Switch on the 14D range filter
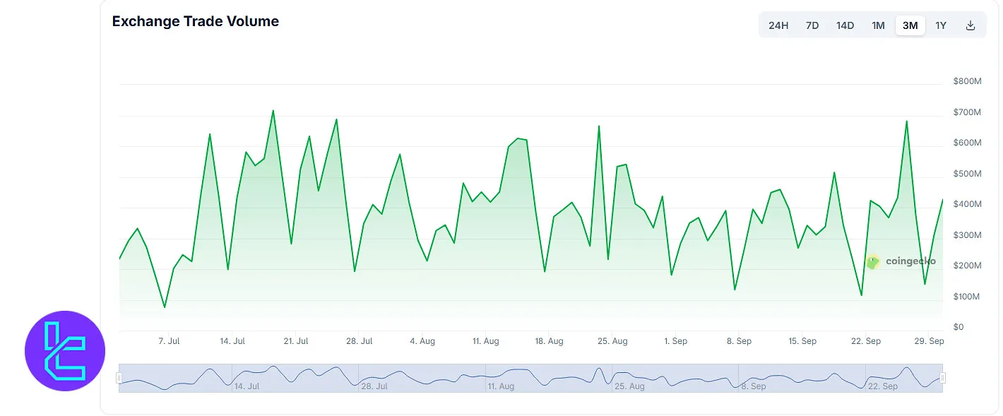 (x=845, y=25)
